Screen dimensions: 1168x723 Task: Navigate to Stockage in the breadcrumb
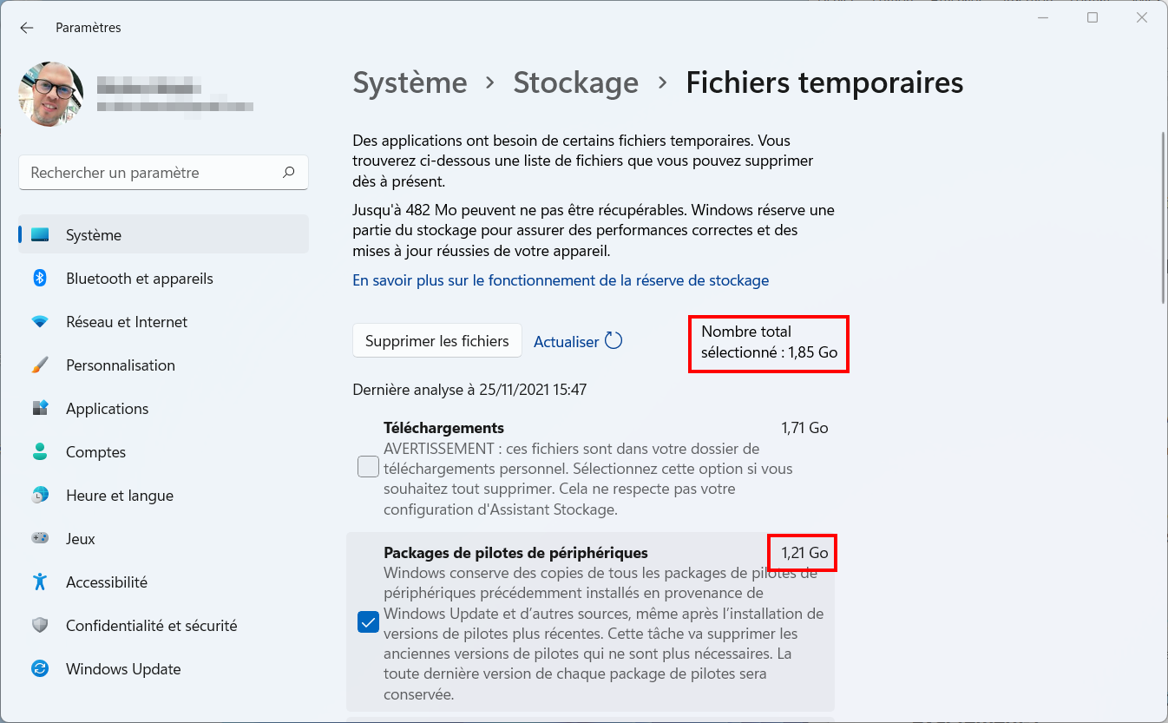click(x=576, y=82)
